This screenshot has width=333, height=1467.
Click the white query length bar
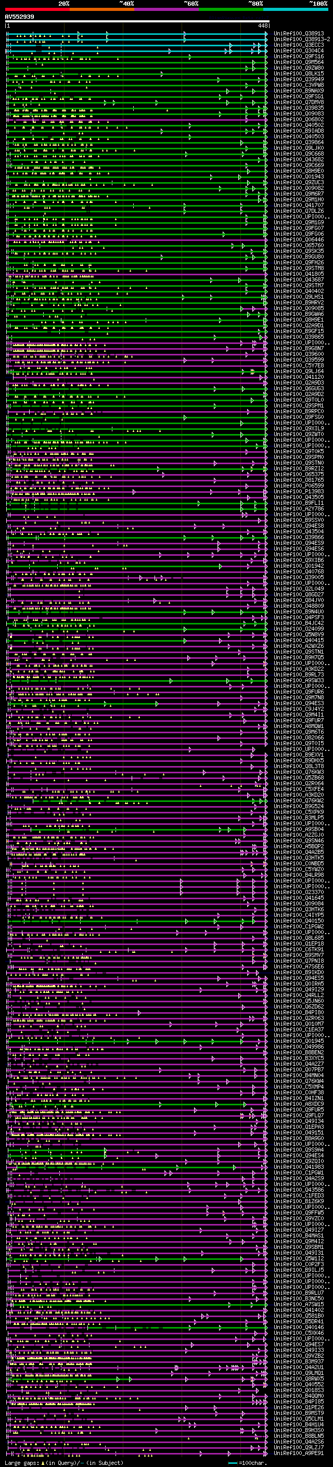coord(137,21)
